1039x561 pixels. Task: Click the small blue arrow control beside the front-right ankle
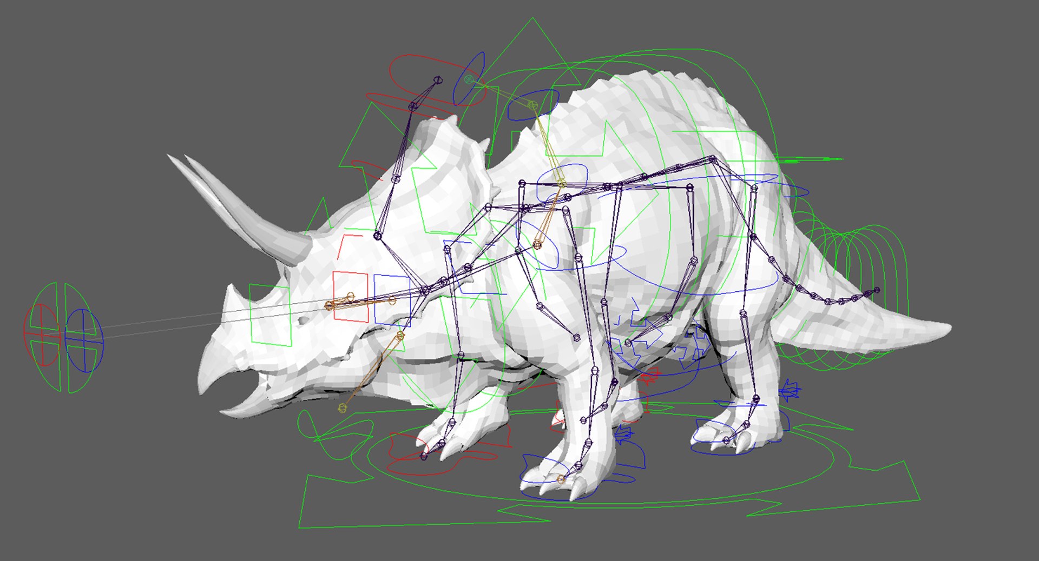625,433
